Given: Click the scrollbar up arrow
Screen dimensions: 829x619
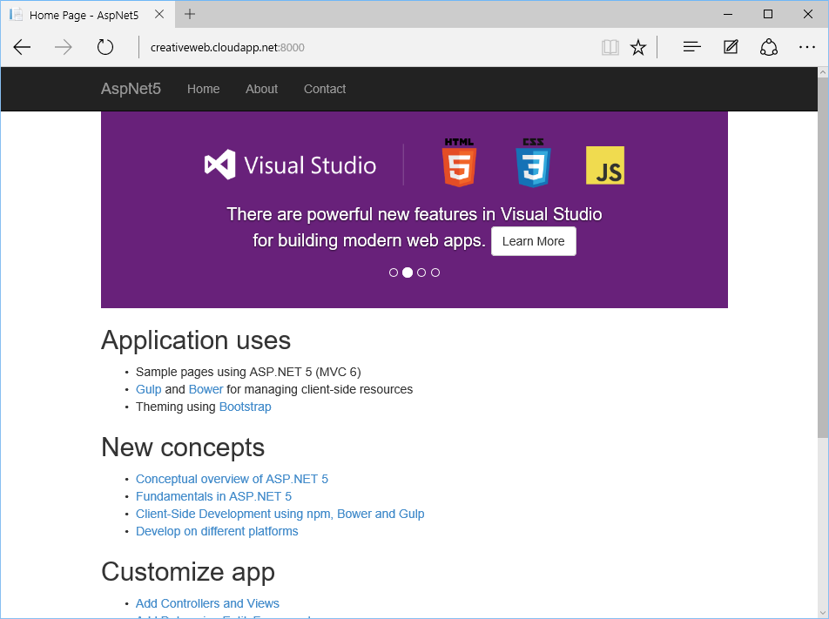Looking at the screenshot, I should click(x=823, y=72).
